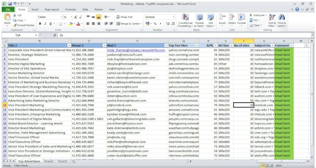316x168 pixels.
Task: Click Merge & Center
Action: [129, 24]
